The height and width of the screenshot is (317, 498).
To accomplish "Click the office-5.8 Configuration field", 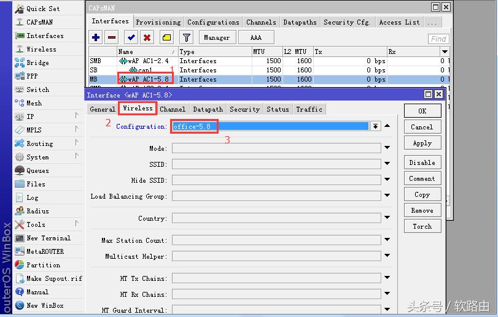I will [270, 126].
